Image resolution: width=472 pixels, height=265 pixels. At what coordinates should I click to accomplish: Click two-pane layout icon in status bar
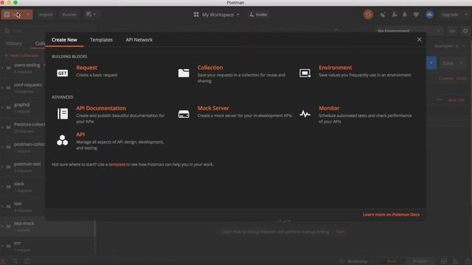(444, 261)
